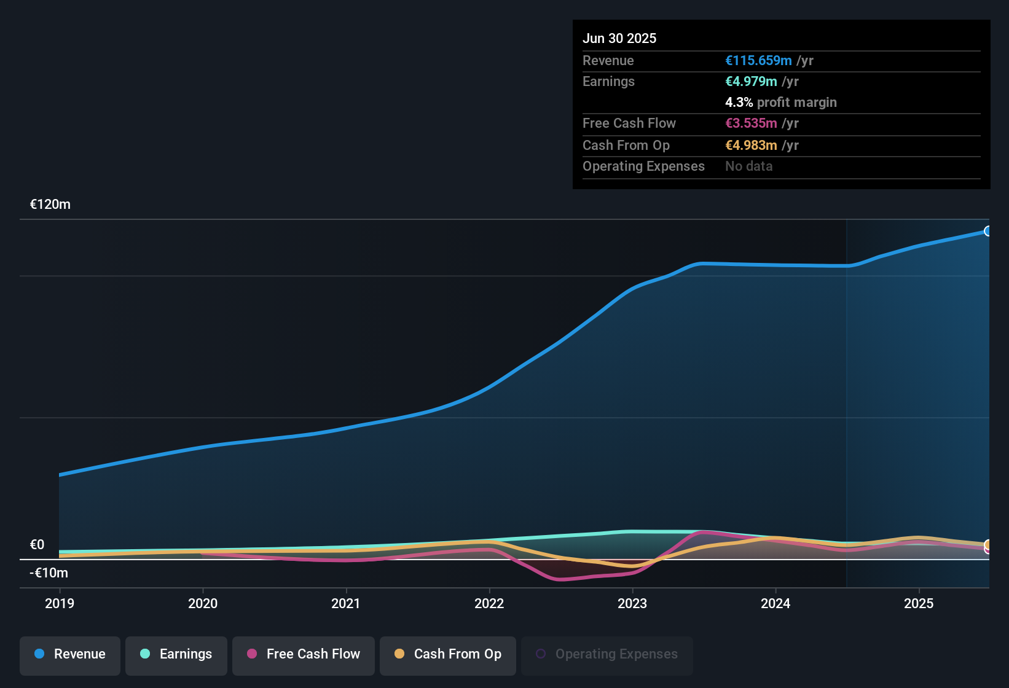
Task: Click the Jun 30 2025 tooltip date
Action: tap(619, 38)
